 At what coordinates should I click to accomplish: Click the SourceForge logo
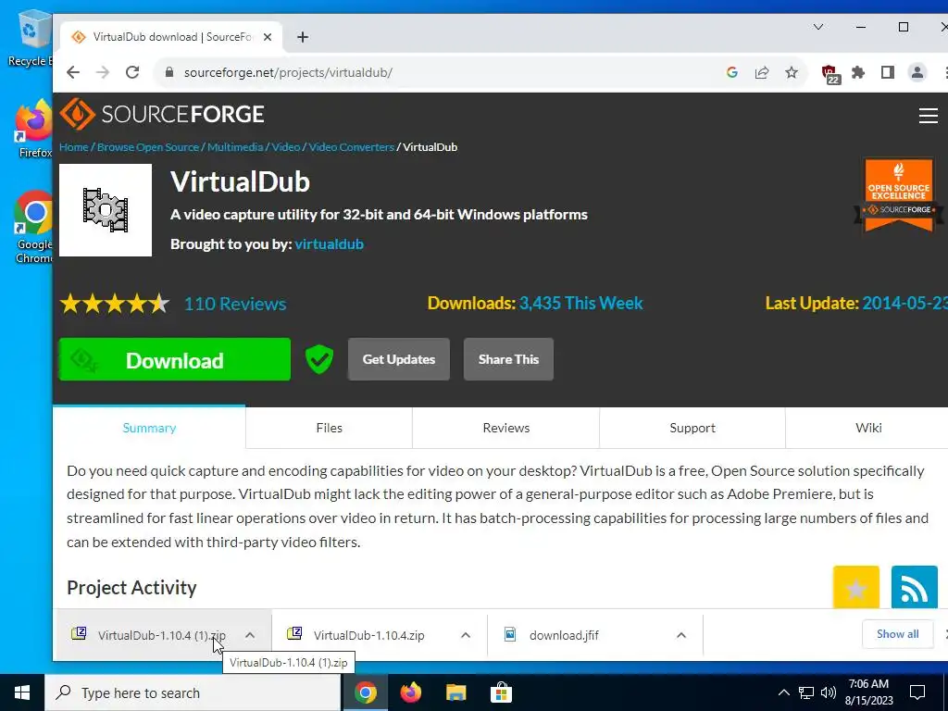[x=162, y=114]
